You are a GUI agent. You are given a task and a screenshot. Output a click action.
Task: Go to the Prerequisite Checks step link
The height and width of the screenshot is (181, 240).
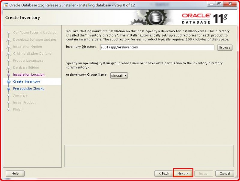pos(28,89)
